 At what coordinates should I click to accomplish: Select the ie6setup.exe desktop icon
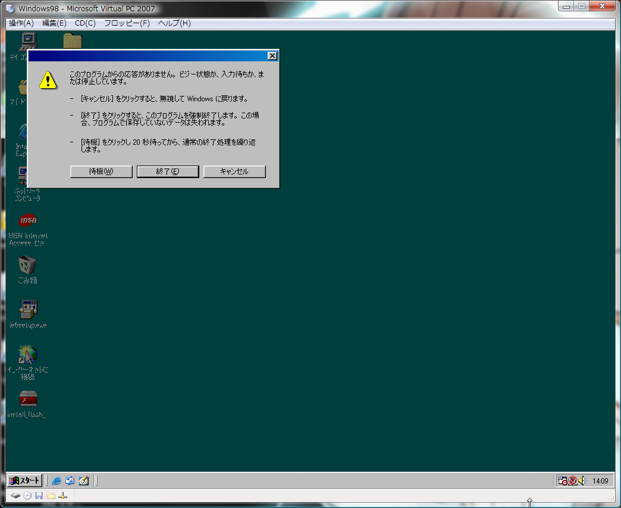tap(28, 314)
